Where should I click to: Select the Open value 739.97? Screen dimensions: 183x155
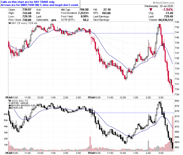point(27,10)
